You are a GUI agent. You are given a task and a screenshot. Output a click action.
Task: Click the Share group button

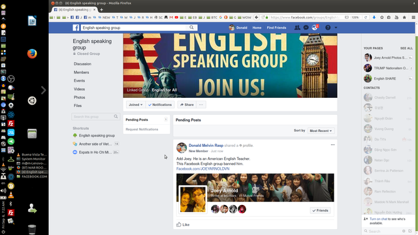pos(187,104)
